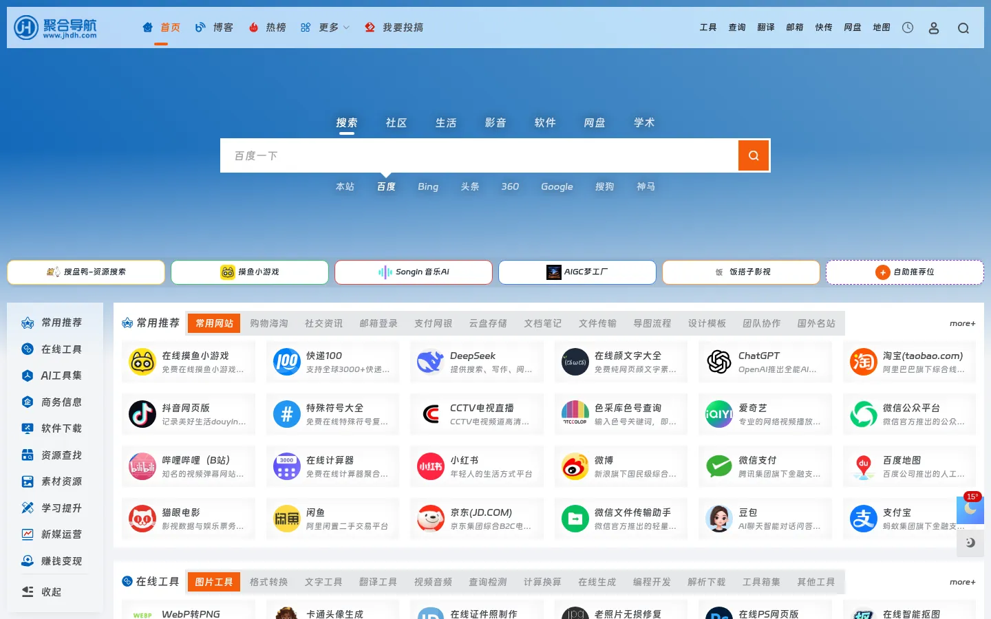Open the CCTV电视直播 card
The image size is (991, 619).
(x=477, y=414)
